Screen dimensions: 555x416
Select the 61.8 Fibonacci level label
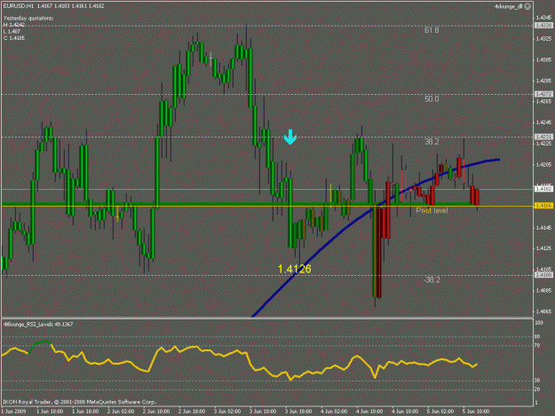click(432, 30)
